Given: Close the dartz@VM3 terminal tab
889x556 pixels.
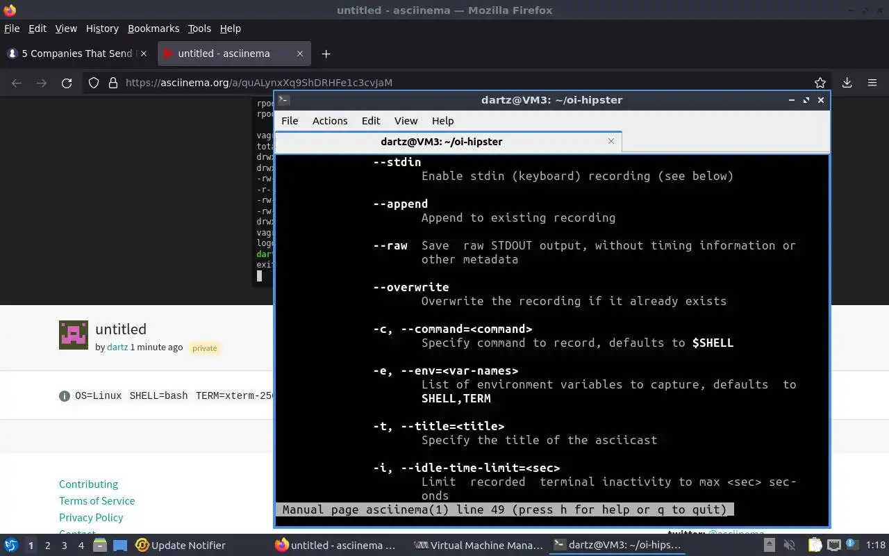Looking at the screenshot, I should pos(611,141).
